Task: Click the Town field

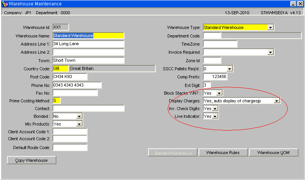Action: (x=88, y=60)
